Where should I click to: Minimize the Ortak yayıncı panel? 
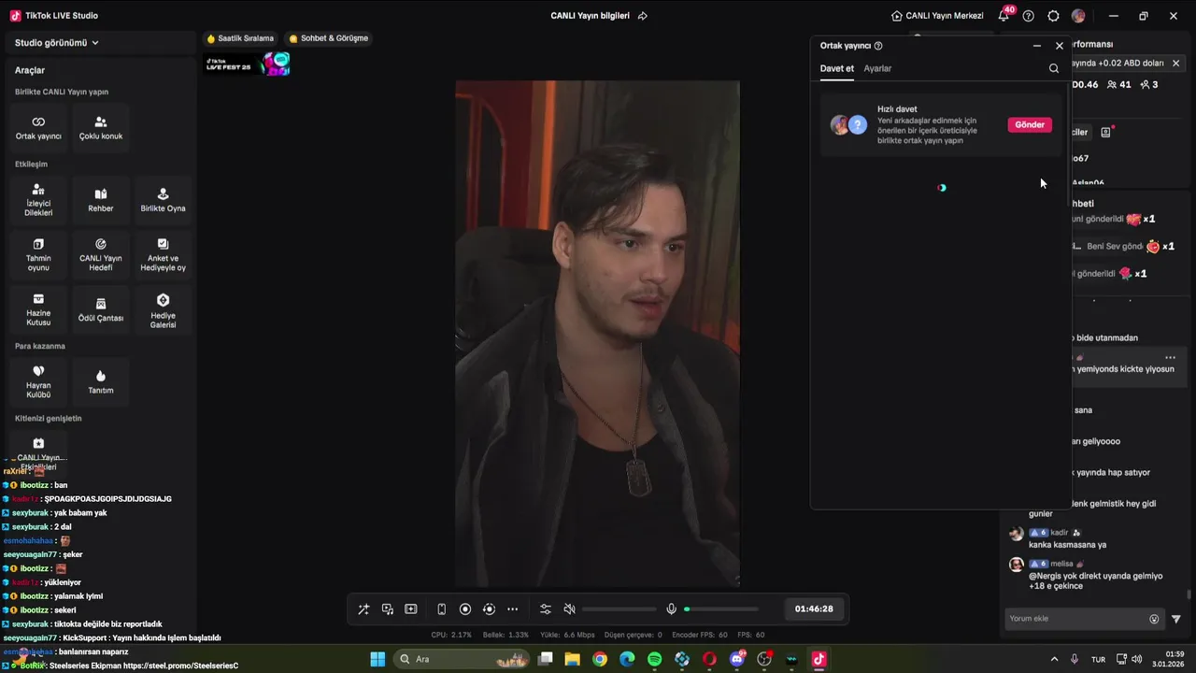click(x=1037, y=46)
